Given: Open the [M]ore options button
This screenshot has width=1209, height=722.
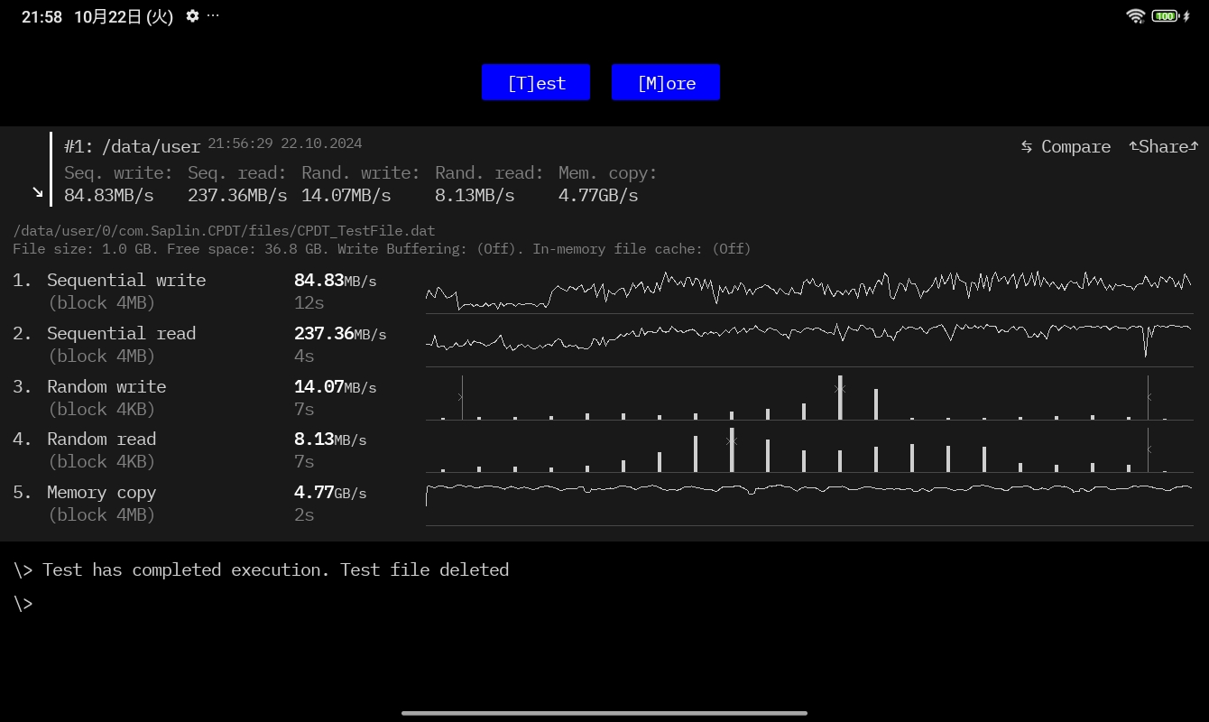Looking at the screenshot, I should coord(666,82).
